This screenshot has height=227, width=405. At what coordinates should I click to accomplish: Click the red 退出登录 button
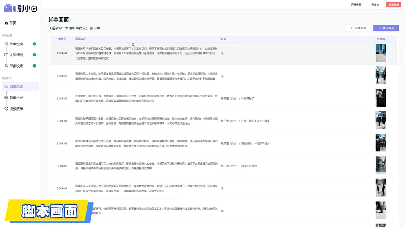tap(393, 5)
